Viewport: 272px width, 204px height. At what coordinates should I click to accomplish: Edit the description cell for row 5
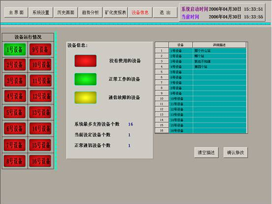click(219, 72)
